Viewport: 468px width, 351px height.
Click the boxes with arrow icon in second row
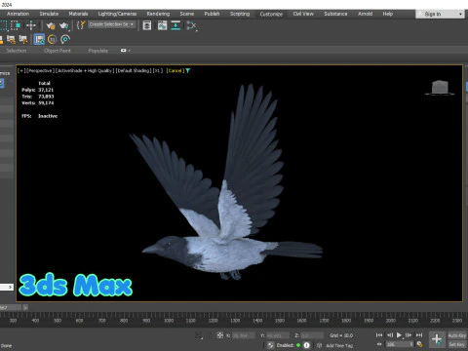[23, 39]
